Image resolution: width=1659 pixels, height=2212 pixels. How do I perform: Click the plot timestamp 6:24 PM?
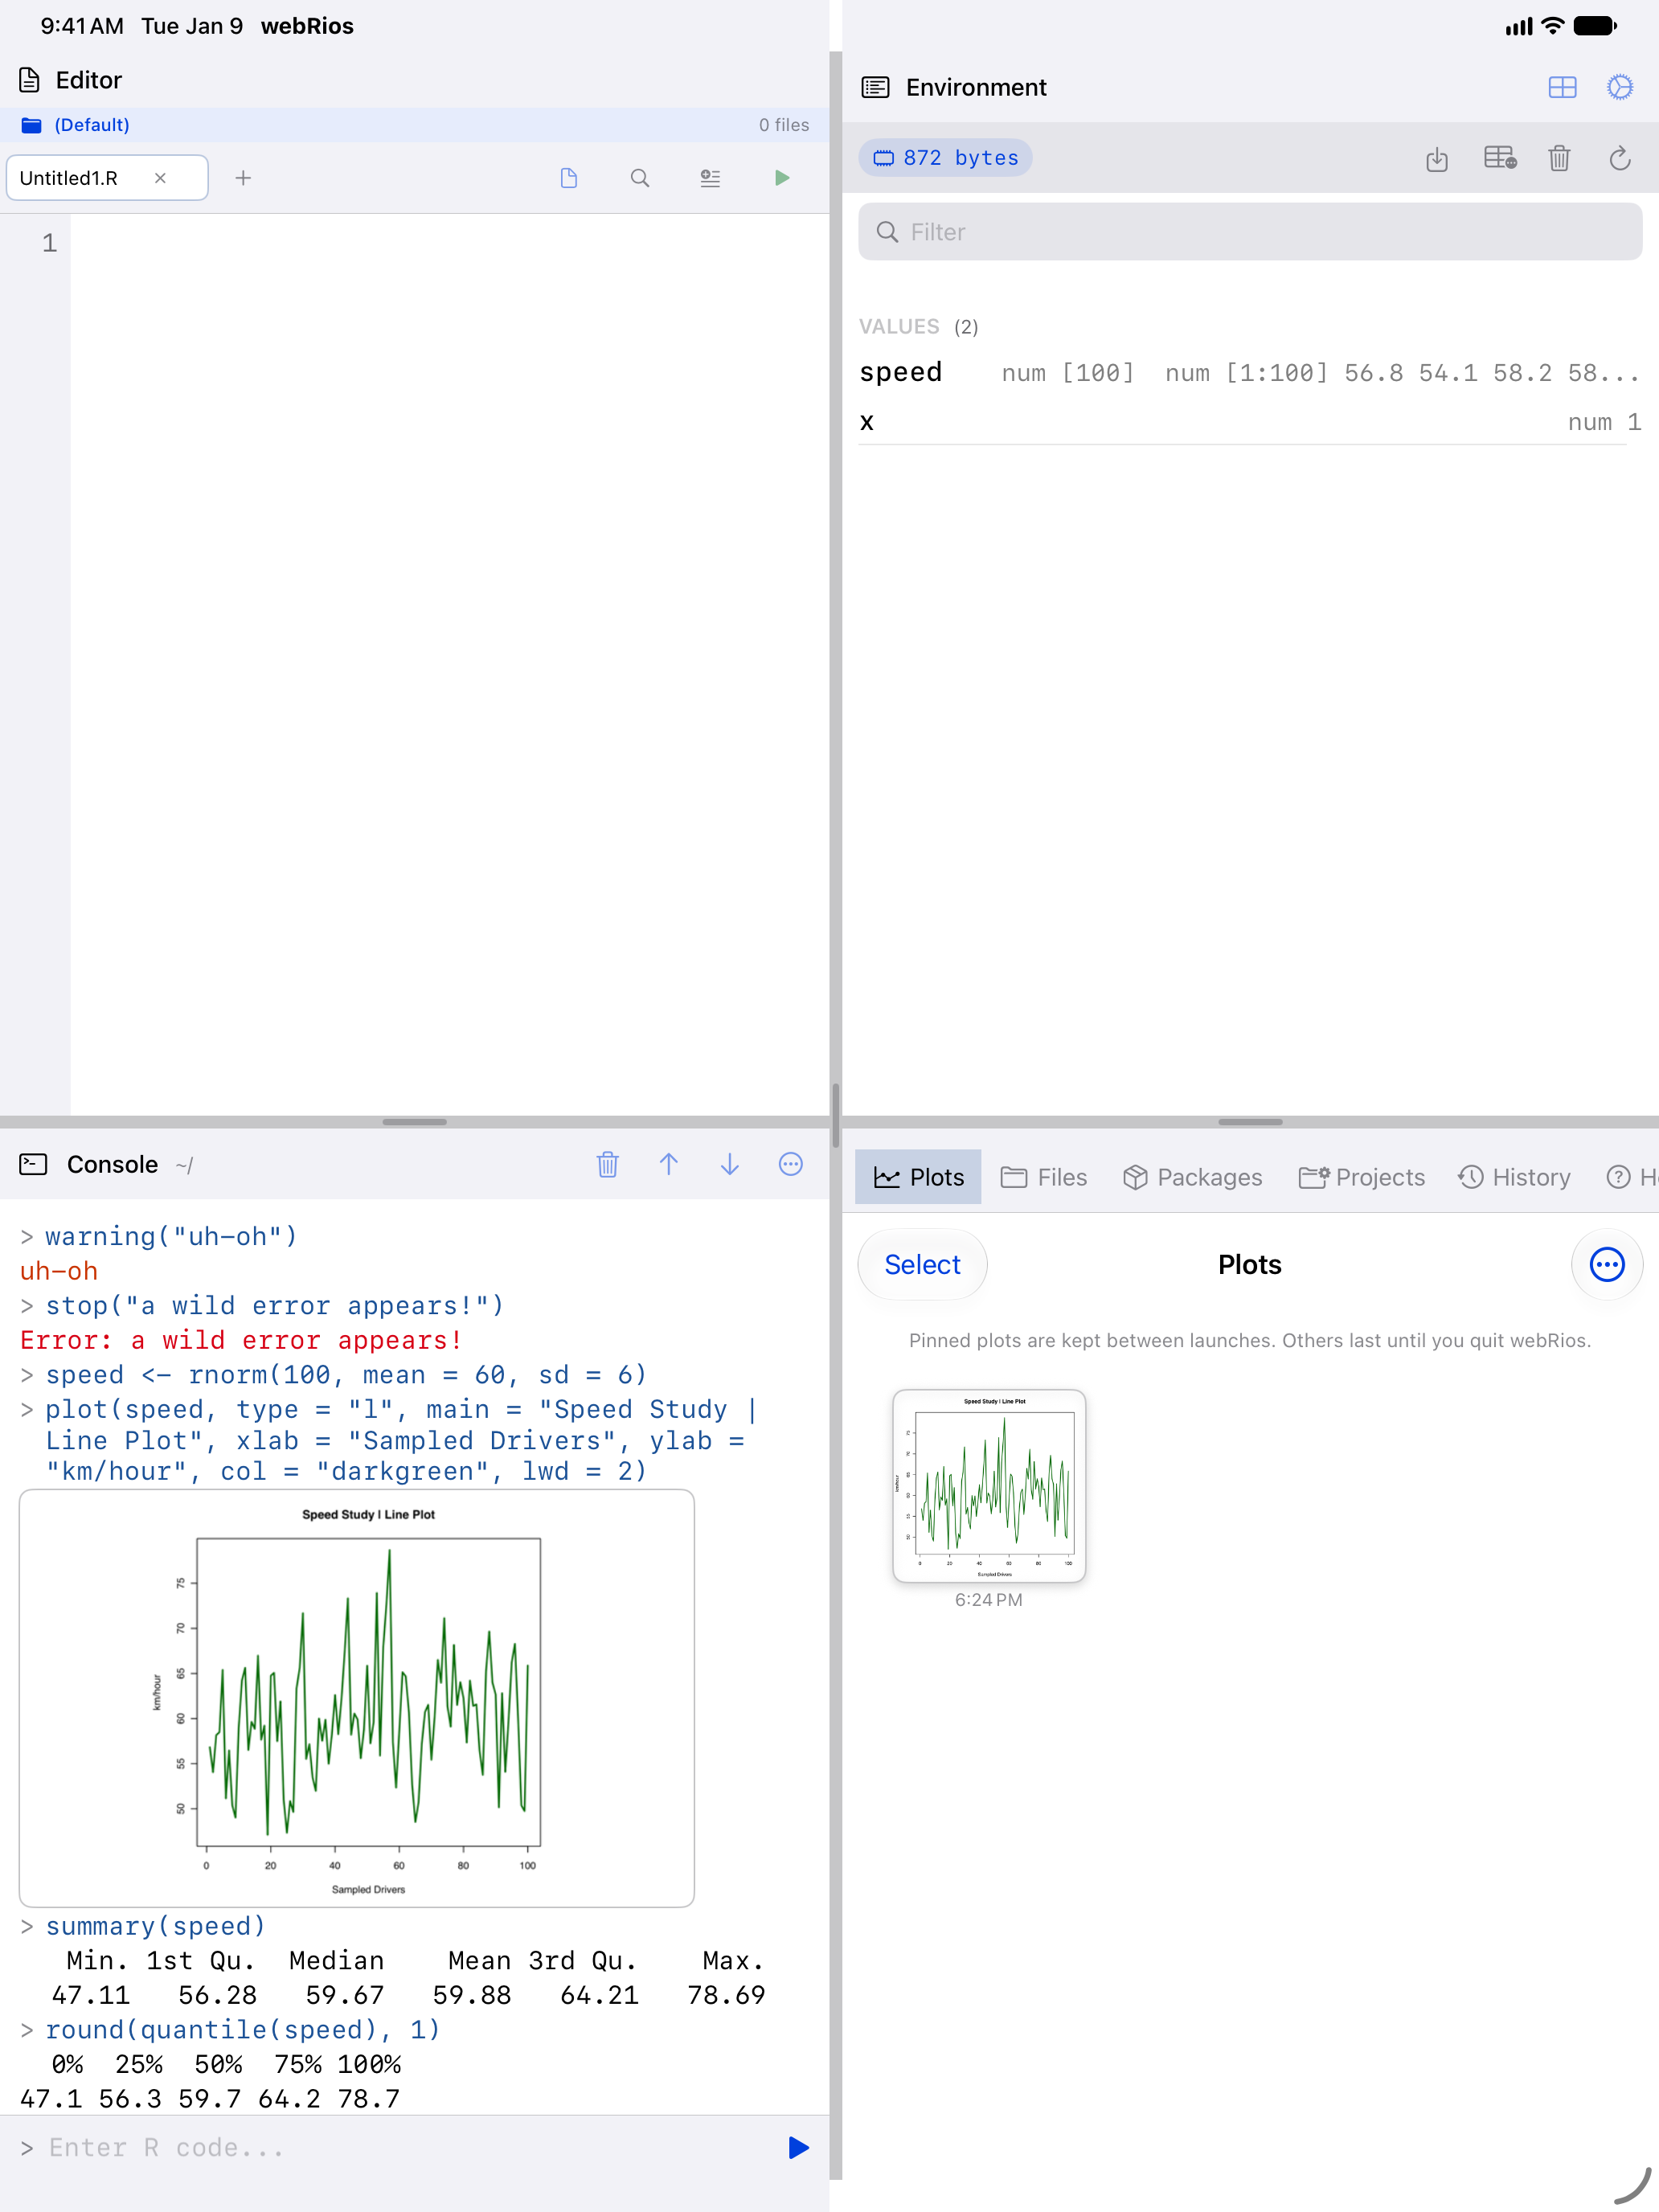tap(989, 1600)
